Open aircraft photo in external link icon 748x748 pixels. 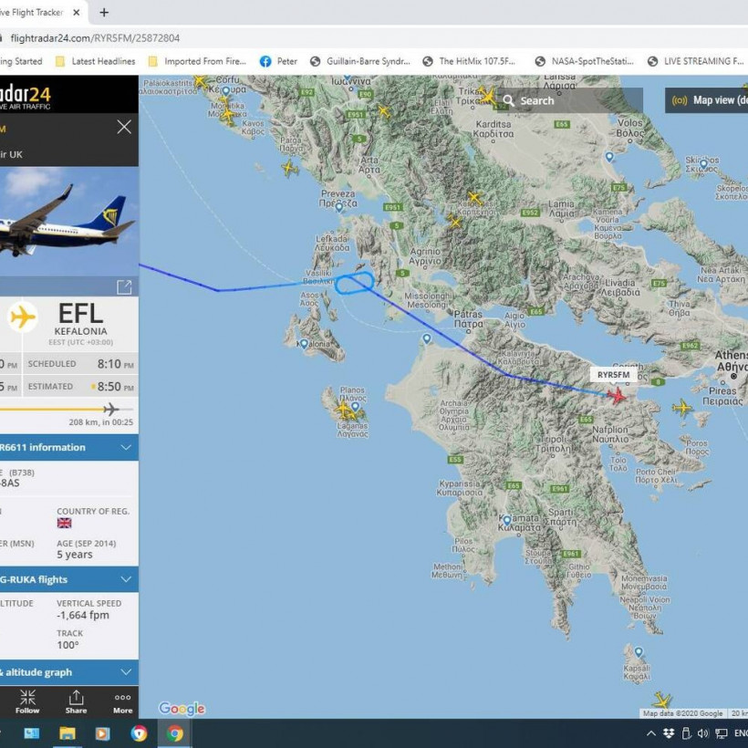click(x=124, y=286)
